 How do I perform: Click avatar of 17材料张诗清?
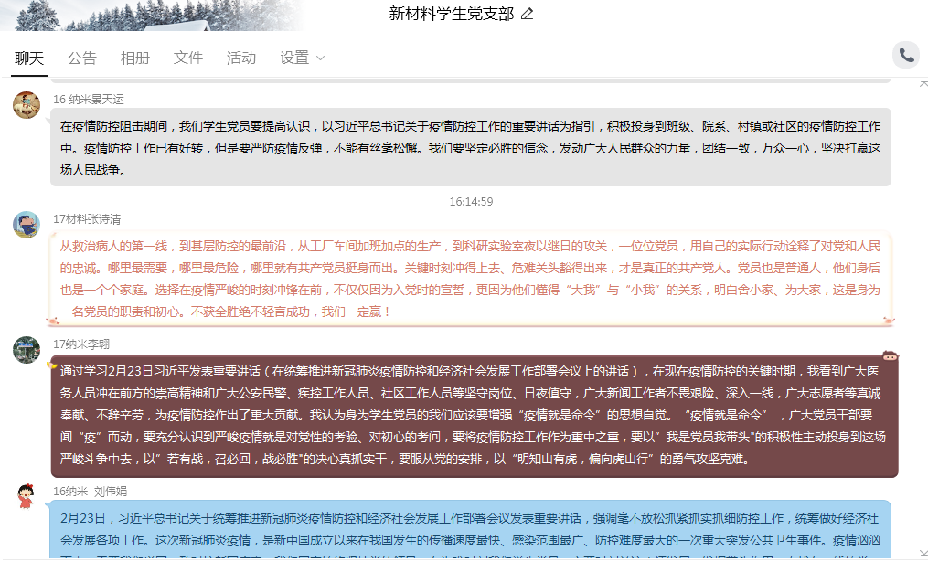(x=27, y=225)
